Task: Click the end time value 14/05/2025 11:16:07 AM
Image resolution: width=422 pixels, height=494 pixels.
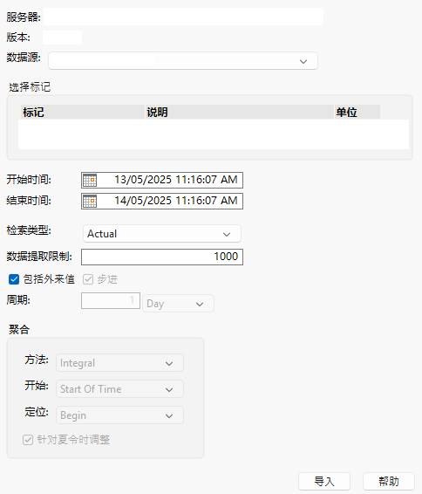Action: point(176,201)
